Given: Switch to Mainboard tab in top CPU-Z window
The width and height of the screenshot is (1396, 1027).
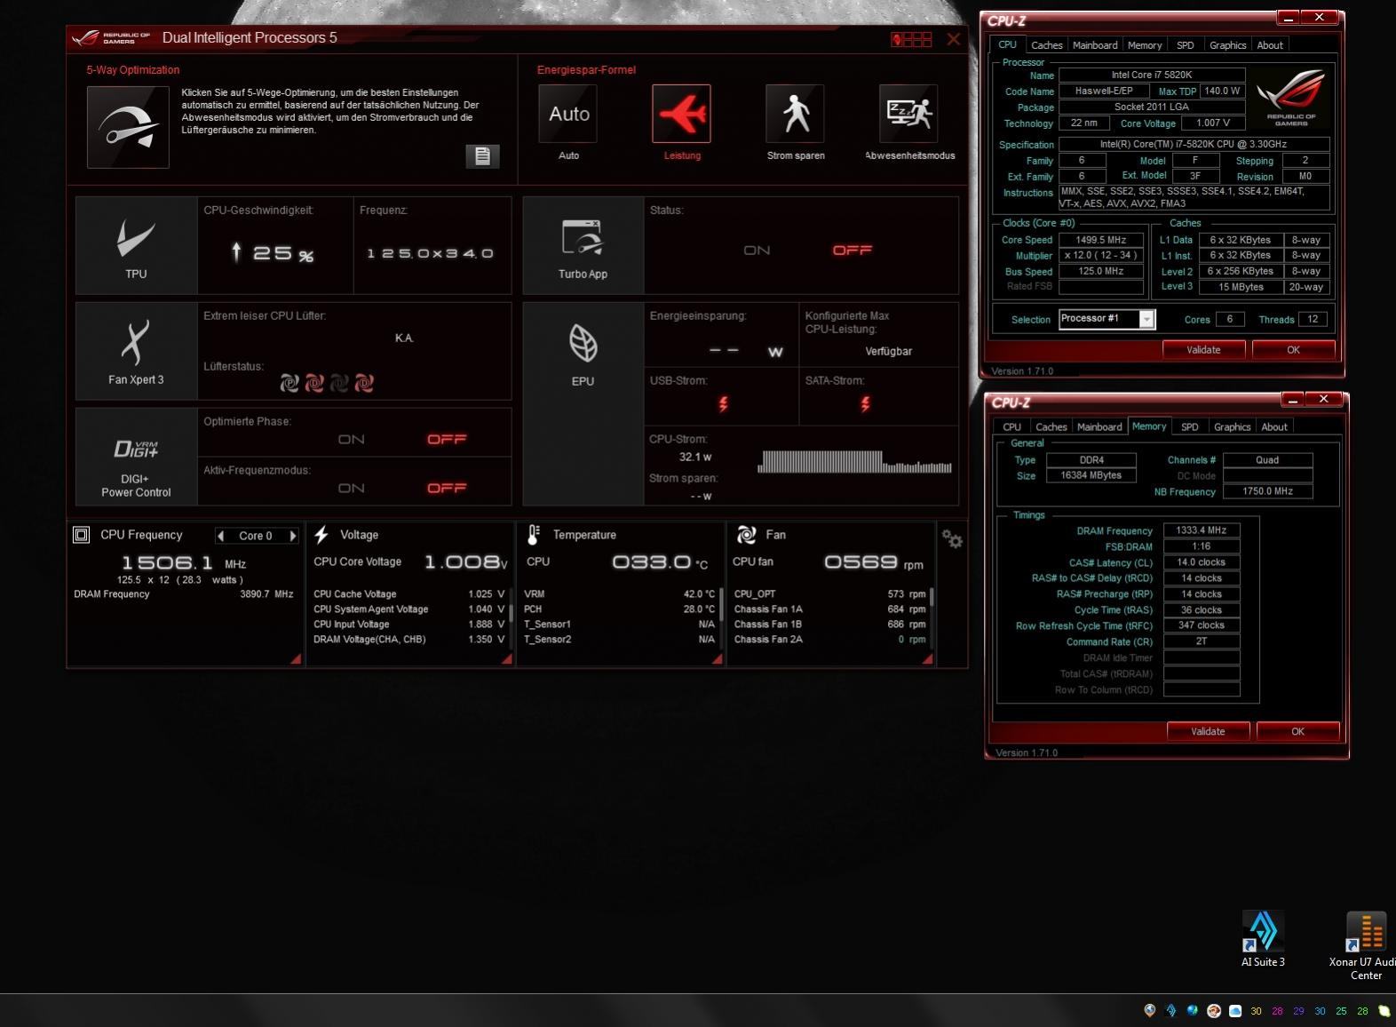Looking at the screenshot, I should (1095, 45).
